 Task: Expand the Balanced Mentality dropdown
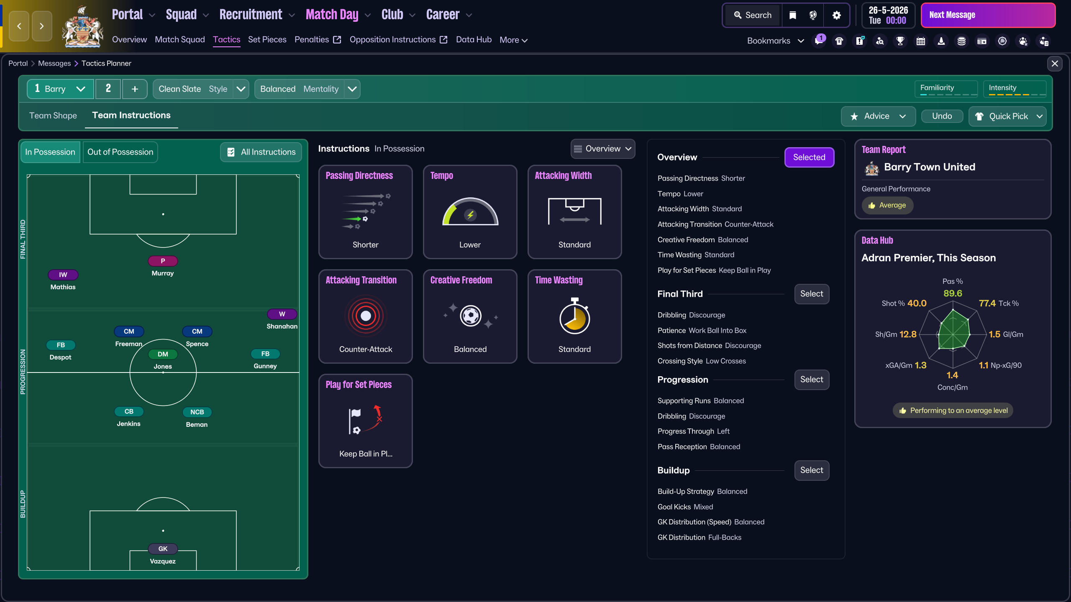coord(352,89)
